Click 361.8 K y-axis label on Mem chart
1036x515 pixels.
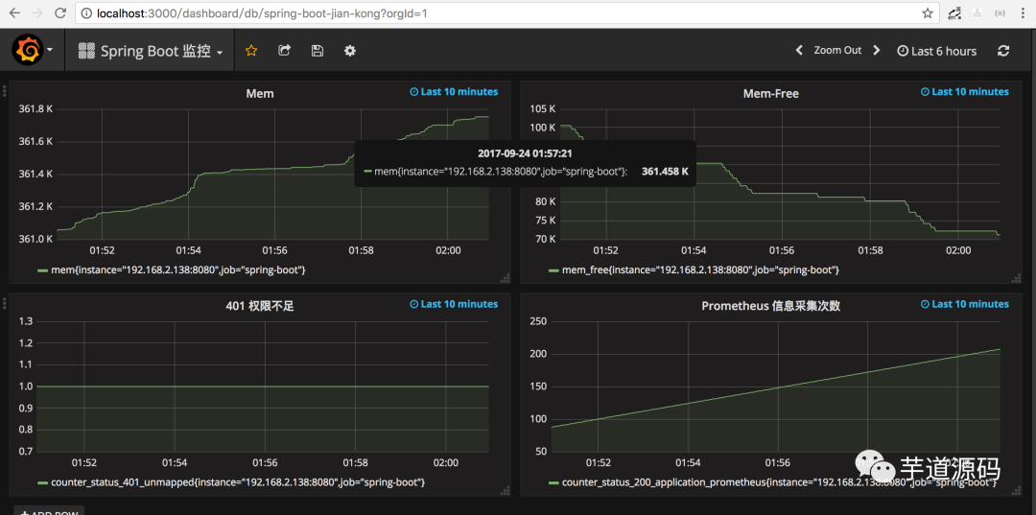[x=36, y=109]
